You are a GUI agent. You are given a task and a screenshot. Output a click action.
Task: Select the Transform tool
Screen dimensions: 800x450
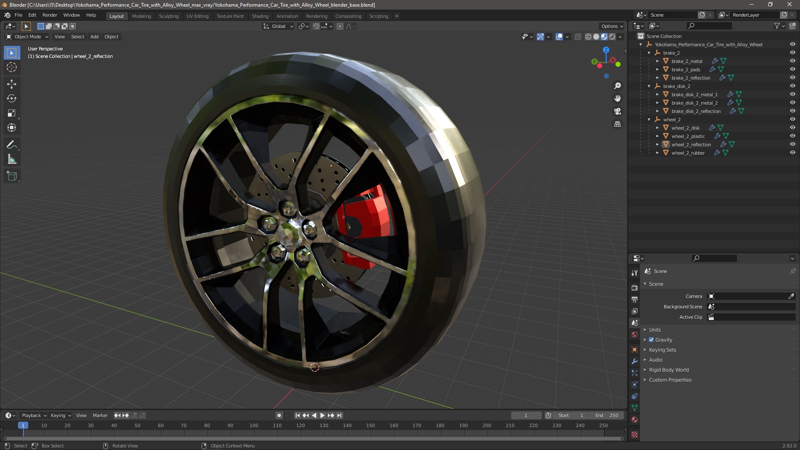point(12,128)
